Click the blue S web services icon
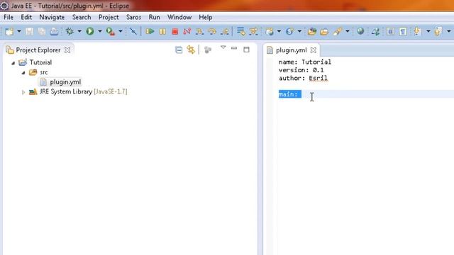 [289, 31]
